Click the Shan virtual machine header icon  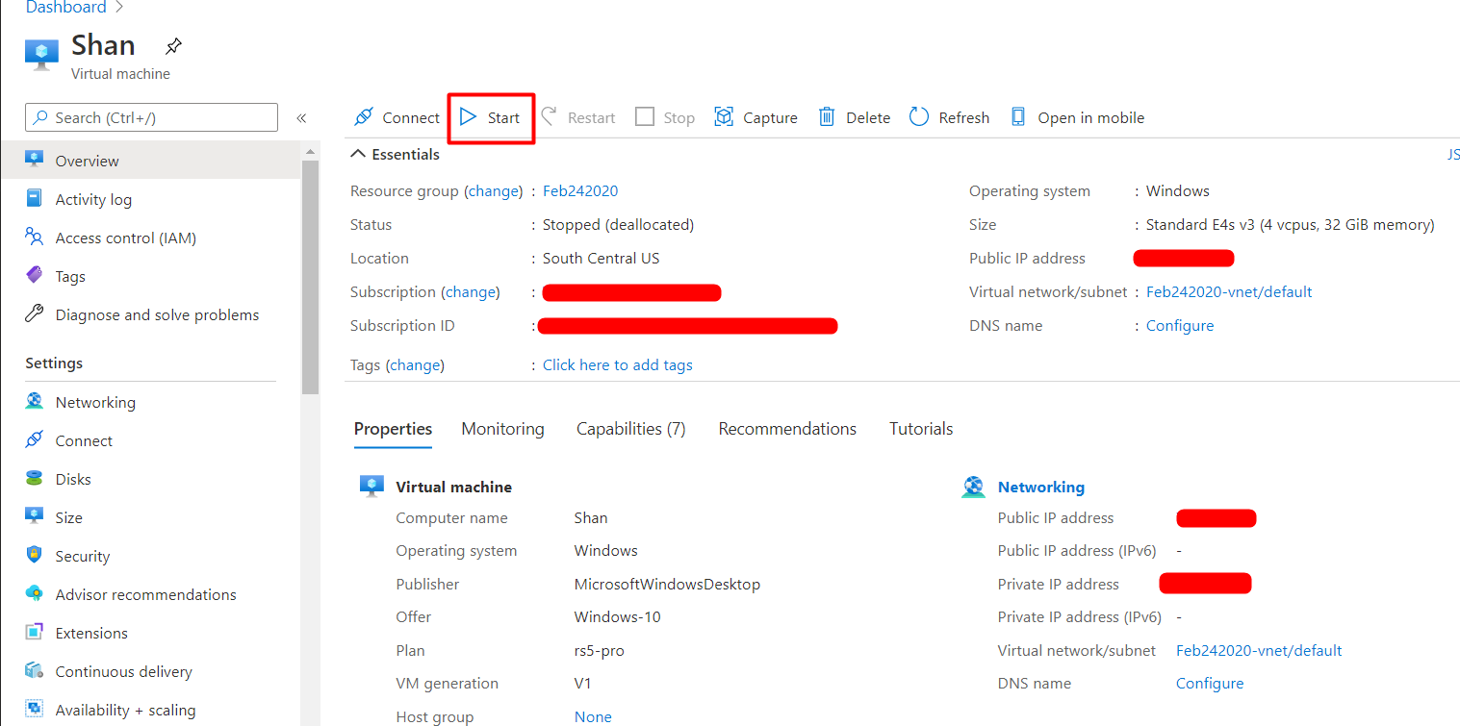pos(41,55)
